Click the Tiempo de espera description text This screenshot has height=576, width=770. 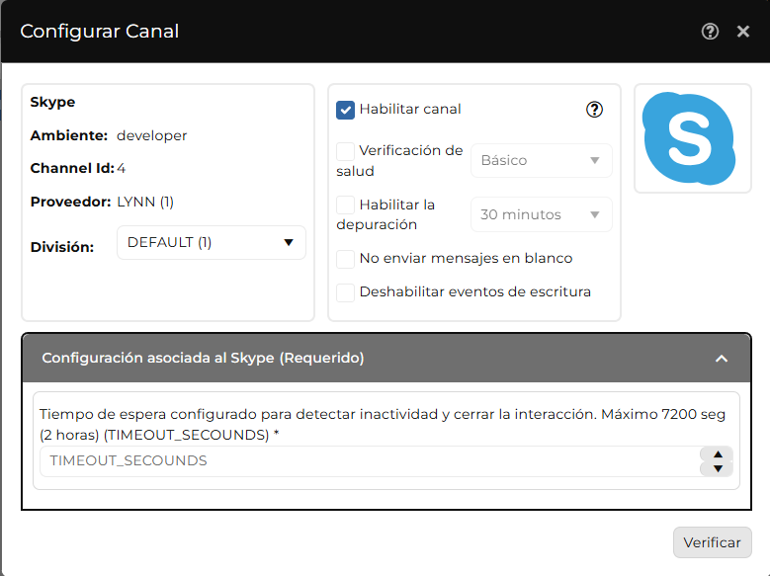pyautogui.click(x=383, y=425)
